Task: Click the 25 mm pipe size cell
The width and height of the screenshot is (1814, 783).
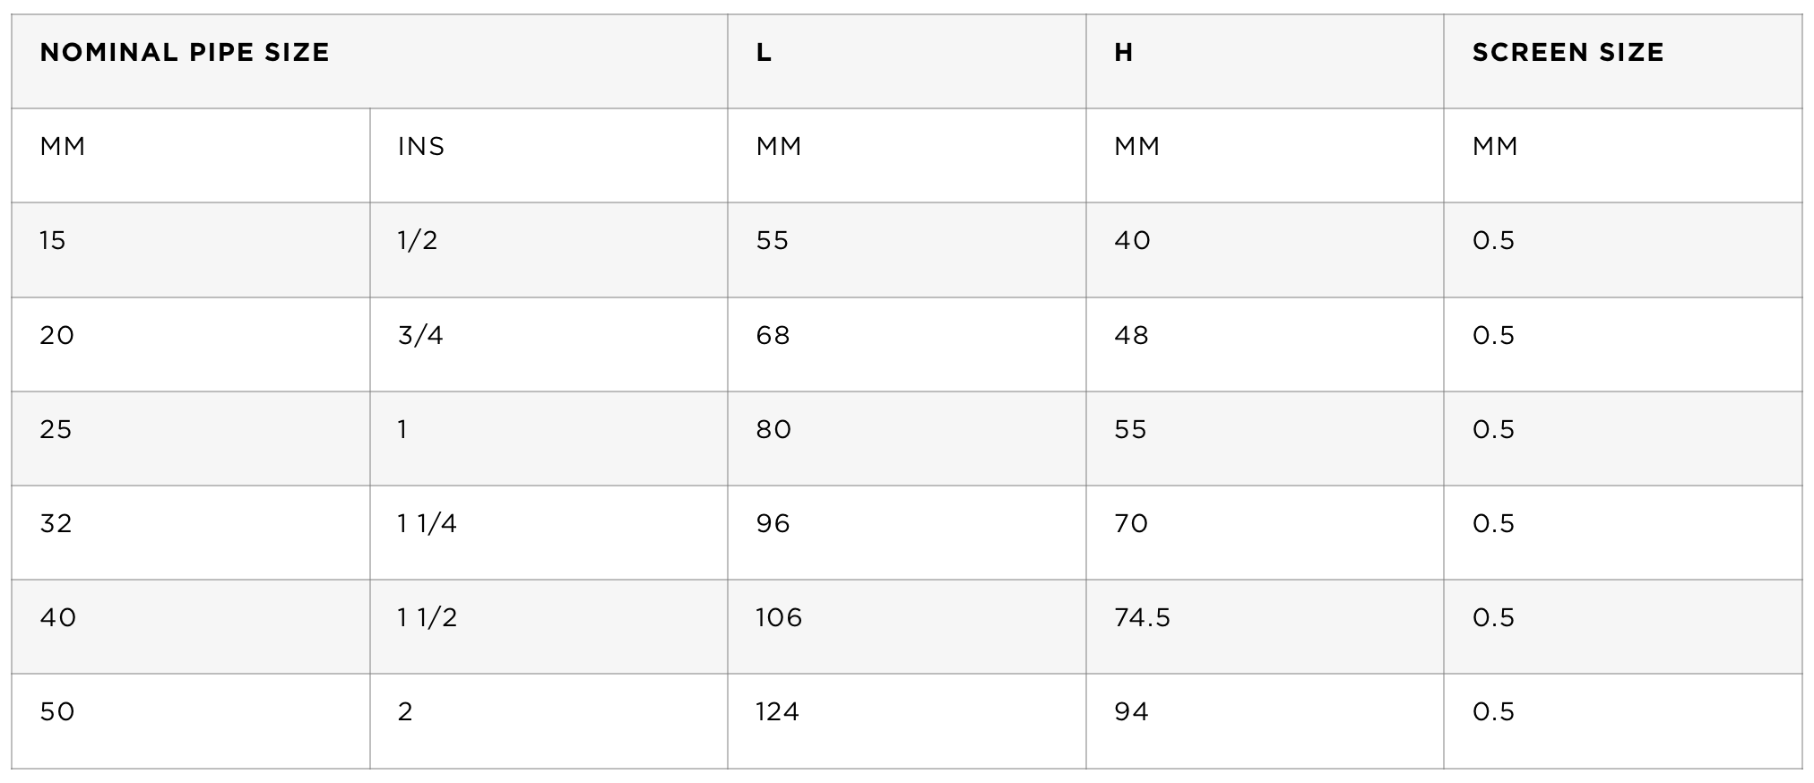Action: [191, 438]
